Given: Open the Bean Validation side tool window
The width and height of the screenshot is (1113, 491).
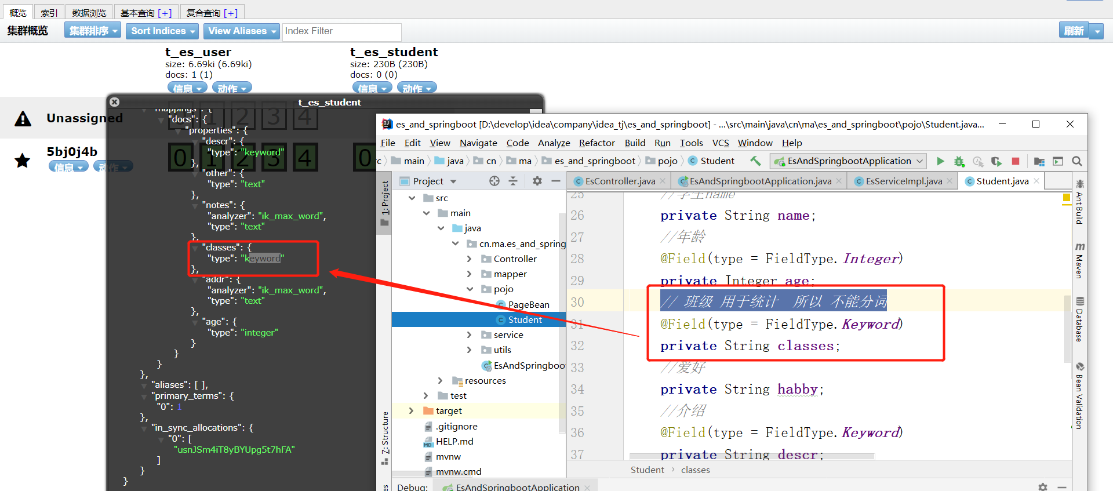Looking at the screenshot, I should pos(1079,396).
